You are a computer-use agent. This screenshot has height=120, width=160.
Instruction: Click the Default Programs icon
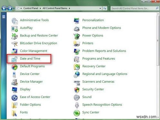tap(14, 67)
